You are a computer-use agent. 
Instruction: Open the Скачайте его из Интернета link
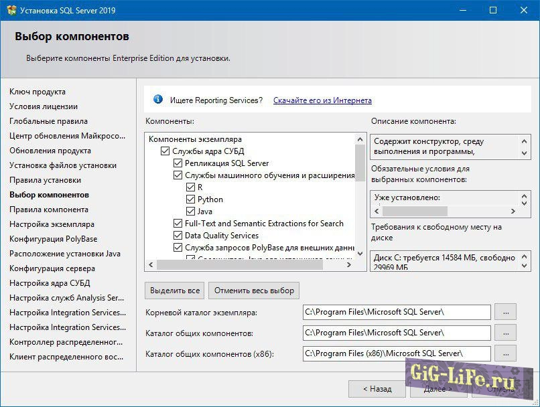pyautogui.click(x=322, y=100)
